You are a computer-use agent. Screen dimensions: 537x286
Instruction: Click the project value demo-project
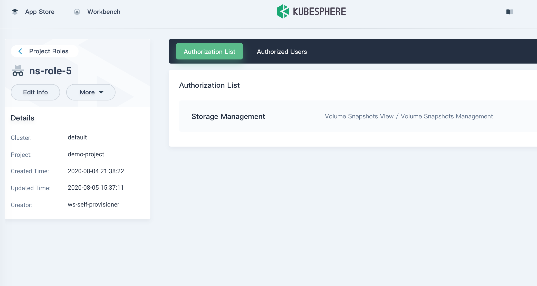click(86, 154)
